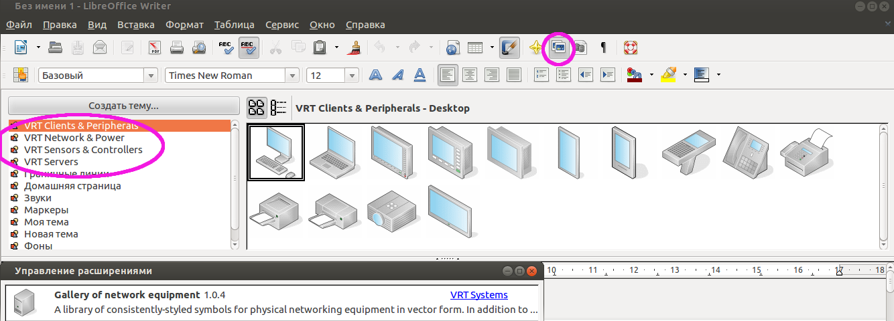This screenshot has height=321, width=894.
Task: Open the VRT Systems link
Action: (478, 295)
